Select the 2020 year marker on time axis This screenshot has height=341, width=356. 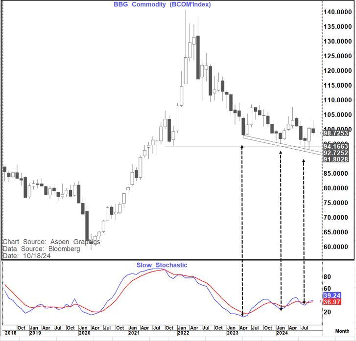[84, 333]
